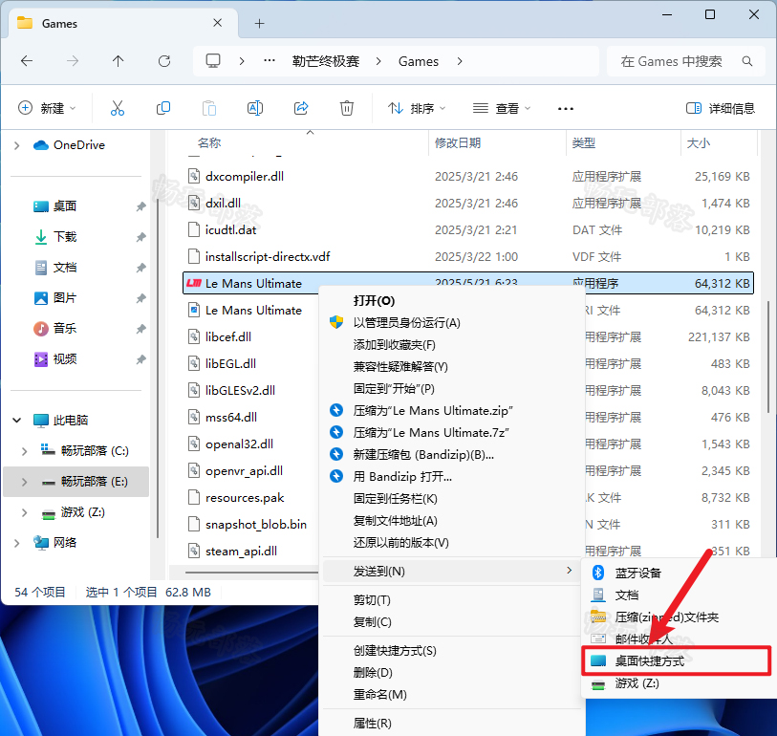Click the Bandizip icon beside zip compression

tap(336, 410)
